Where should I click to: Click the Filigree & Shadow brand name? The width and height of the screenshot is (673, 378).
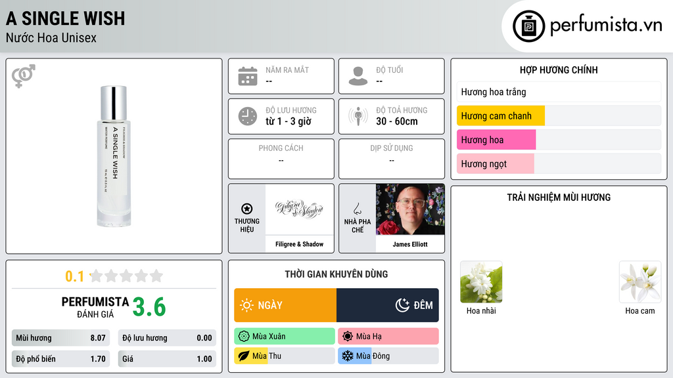(x=299, y=244)
